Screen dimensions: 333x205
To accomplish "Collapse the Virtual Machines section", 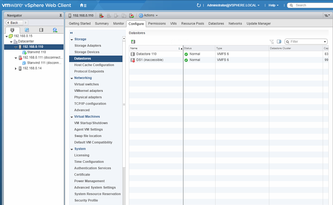I will 72,117.
